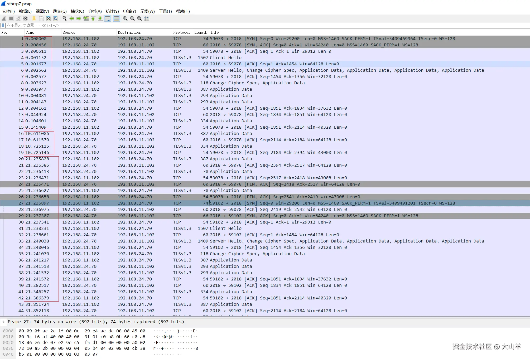Toggle packet list colorization
530x359 pixels.
(x=116, y=18)
